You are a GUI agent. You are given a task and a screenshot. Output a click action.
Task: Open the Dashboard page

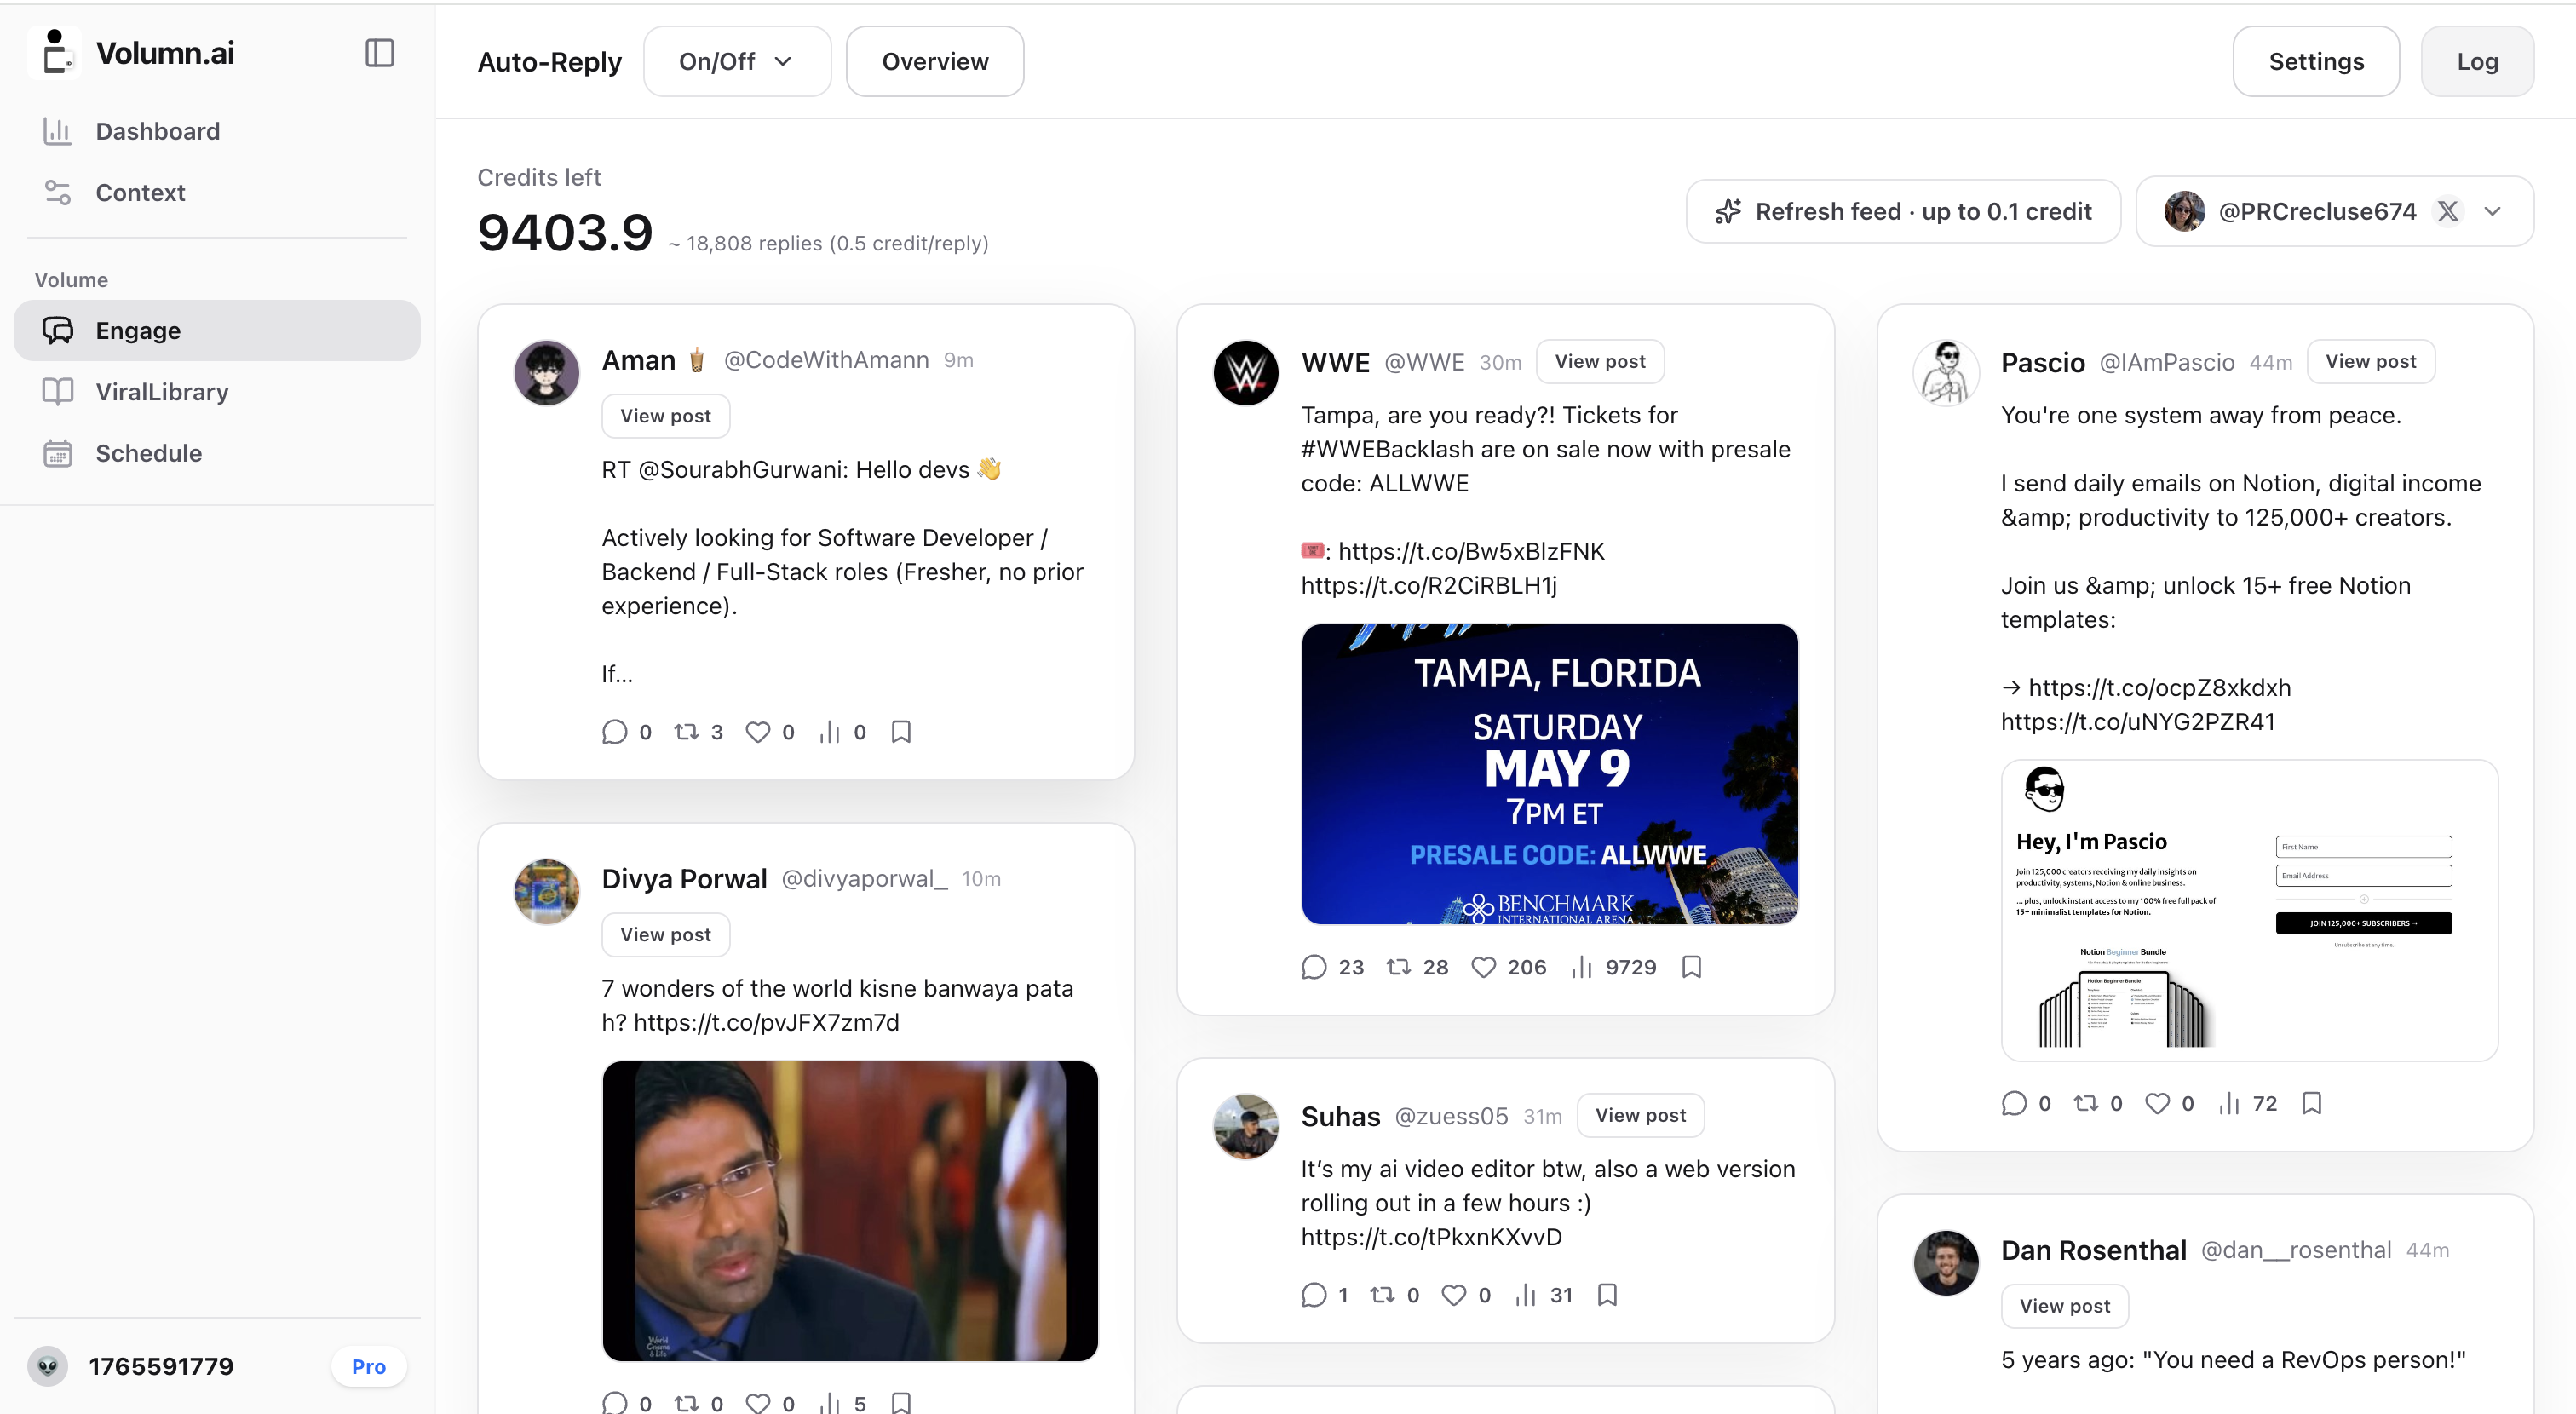[216, 131]
